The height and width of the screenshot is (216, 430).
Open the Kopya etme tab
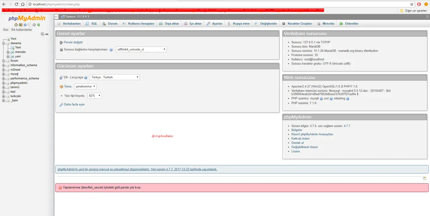tap(239, 24)
